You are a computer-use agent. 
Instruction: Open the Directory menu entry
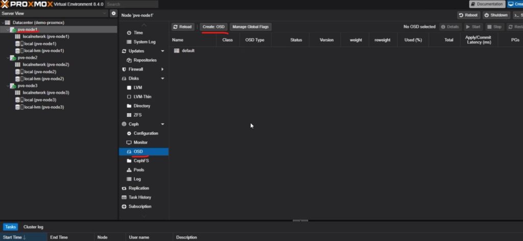(x=144, y=106)
